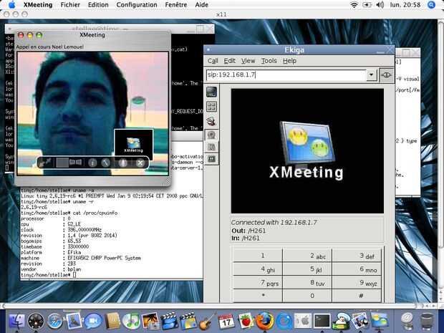This screenshot has width=444, height=333.
Task: Open QuickTime Player from the Dock
Action: pos(284,321)
